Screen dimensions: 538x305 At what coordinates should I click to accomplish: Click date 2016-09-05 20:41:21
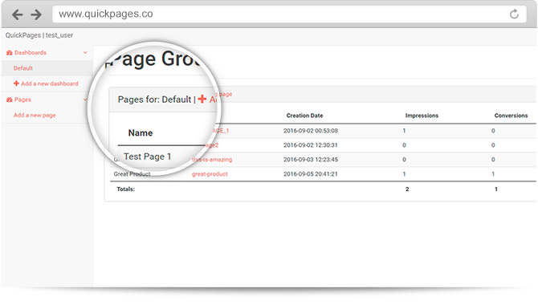(311, 174)
